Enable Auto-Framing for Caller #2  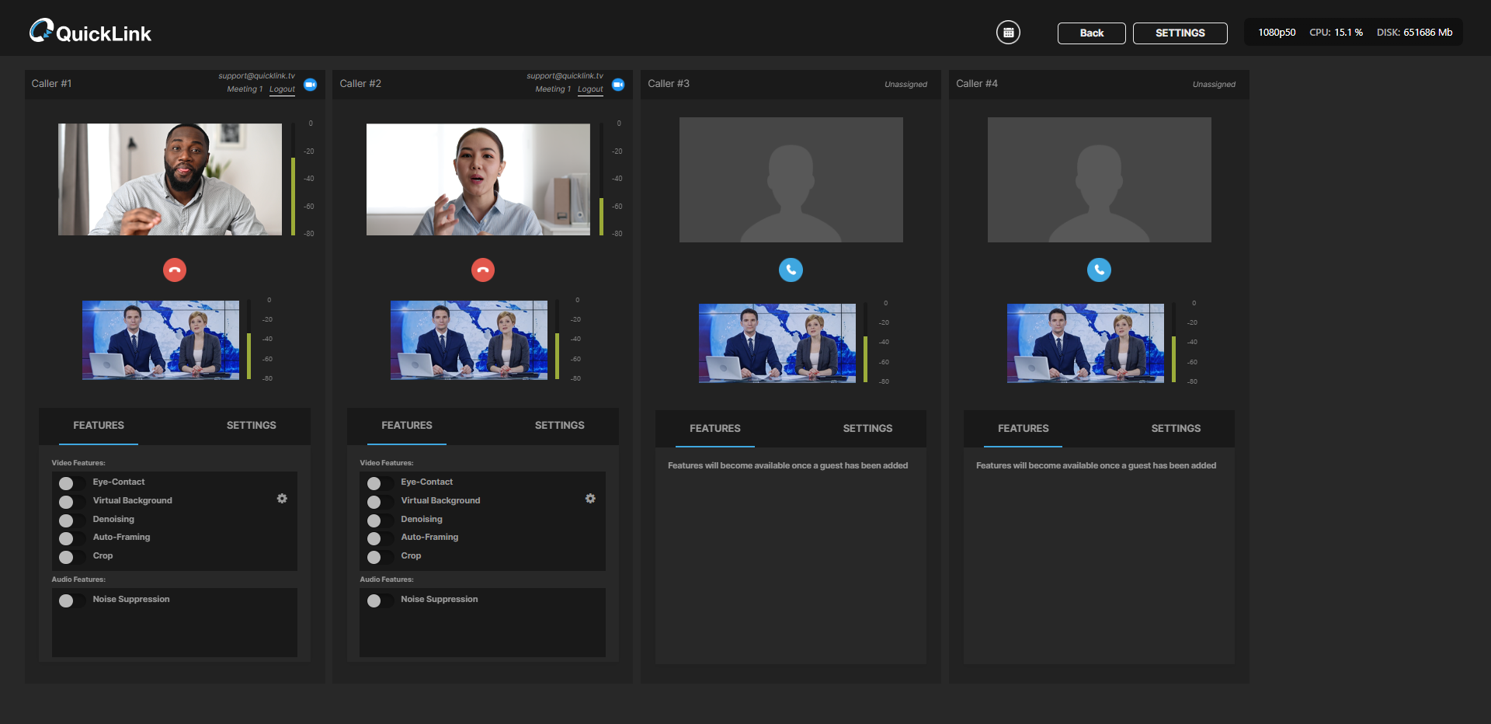[x=378, y=538]
